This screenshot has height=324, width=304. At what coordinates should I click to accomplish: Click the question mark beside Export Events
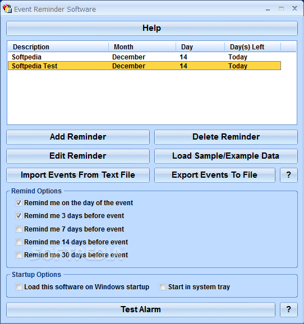[x=289, y=175]
